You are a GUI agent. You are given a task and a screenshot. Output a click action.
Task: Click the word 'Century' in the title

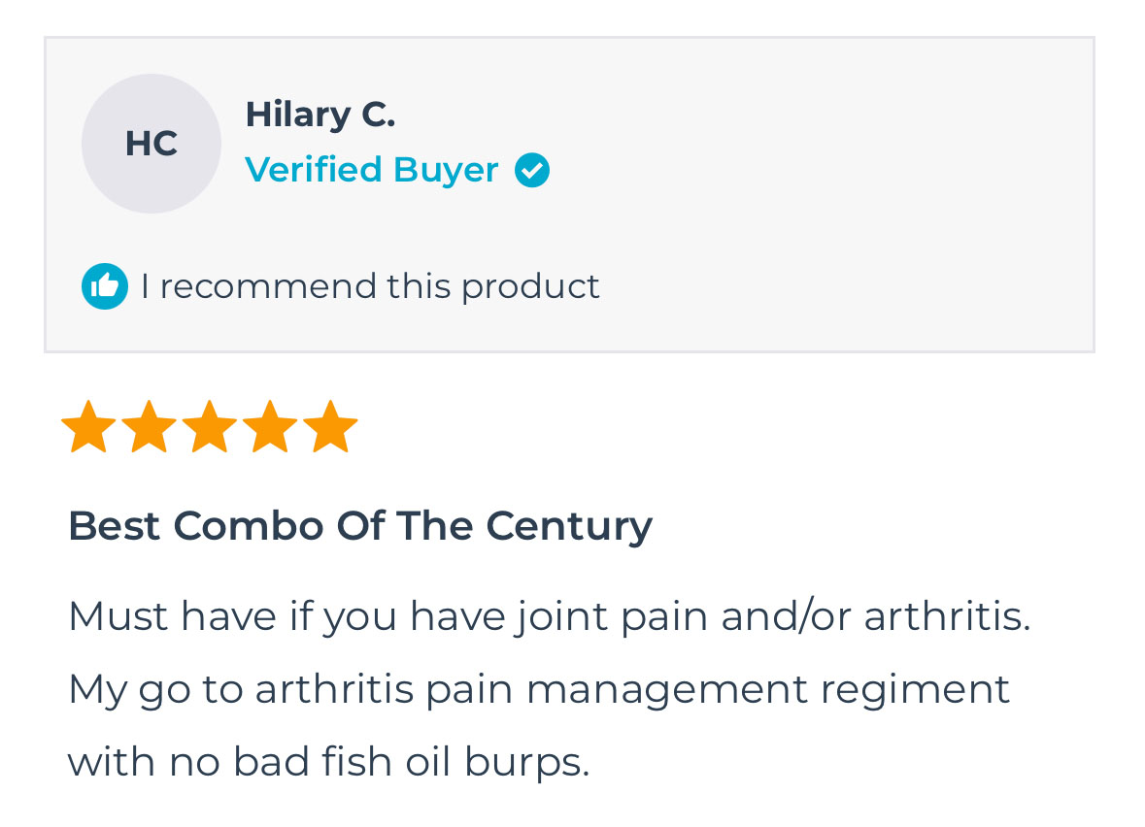coord(569,526)
